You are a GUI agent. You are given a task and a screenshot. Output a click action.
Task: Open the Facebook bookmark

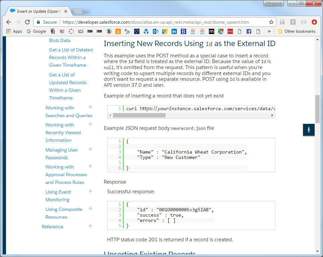(x=249, y=31)
